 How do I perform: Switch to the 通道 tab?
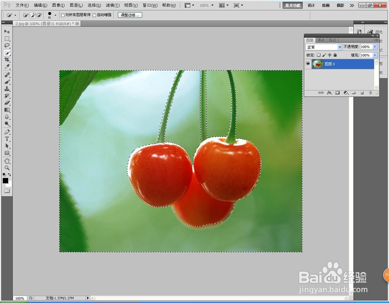point(321,40)
